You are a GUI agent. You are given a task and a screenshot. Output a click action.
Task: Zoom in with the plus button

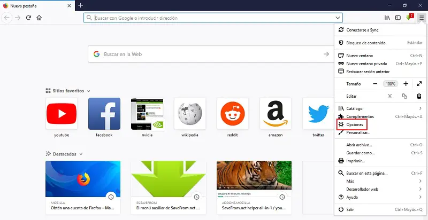(x=406, y=84)
